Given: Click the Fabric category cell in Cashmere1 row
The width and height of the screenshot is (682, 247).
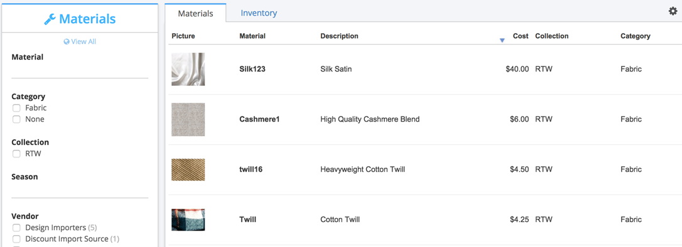Looking at the screenshot, I should tap(631, 119).
